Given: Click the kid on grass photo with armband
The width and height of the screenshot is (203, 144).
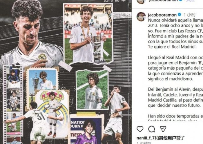Looking at the screenshot, I should point(92,90).
